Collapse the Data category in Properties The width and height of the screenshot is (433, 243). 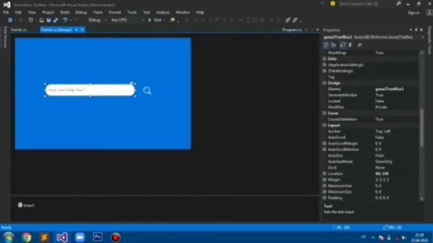325,59
